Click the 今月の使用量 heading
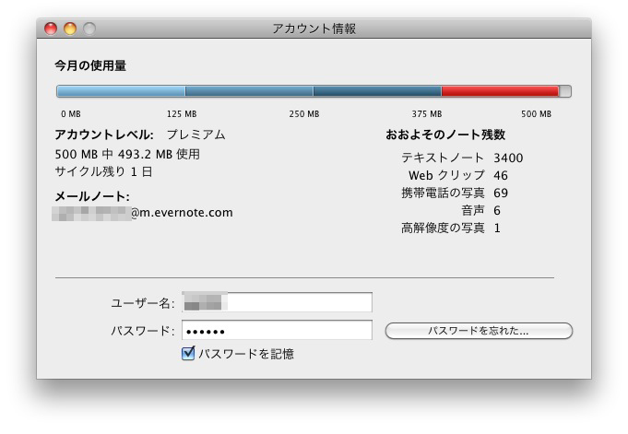 tap(90, 65)
